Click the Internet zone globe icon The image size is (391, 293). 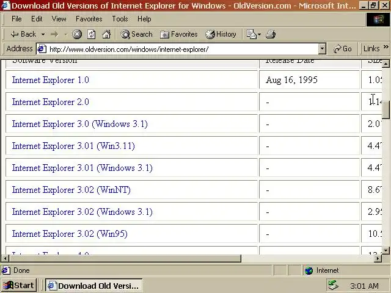click(309, 270)
